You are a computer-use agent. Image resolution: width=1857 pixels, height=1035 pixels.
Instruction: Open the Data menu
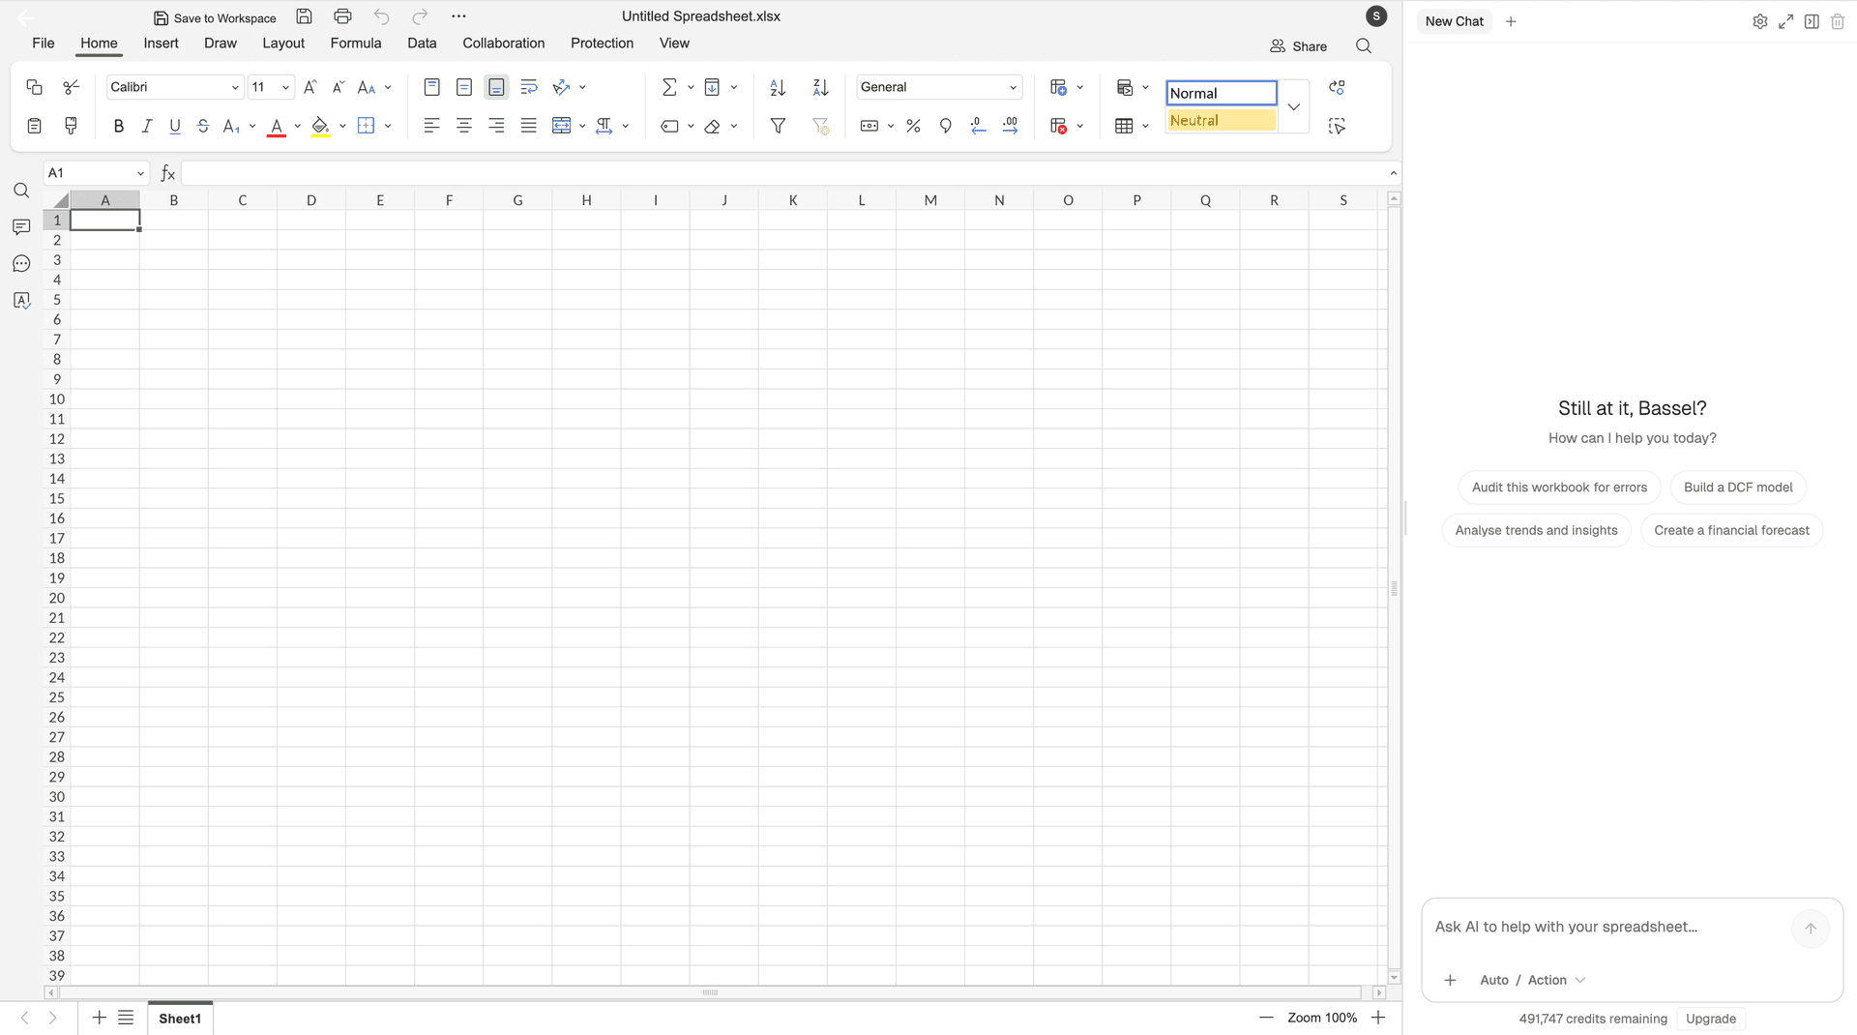pyautogui.click(x=422, y=43)
